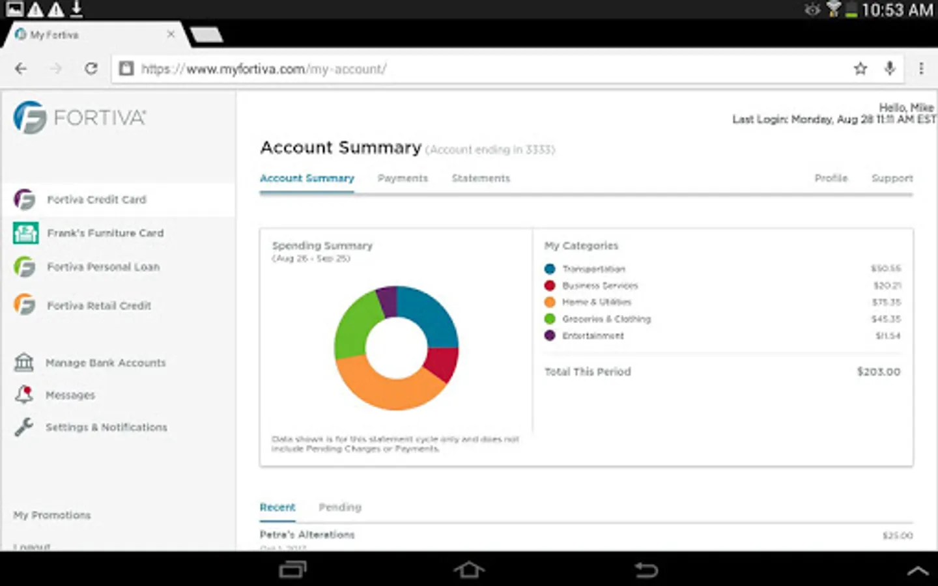Viewport: 938px width, 586px height.
Task: Open Fortiva Personal Loan green icon
Action: 25,267
